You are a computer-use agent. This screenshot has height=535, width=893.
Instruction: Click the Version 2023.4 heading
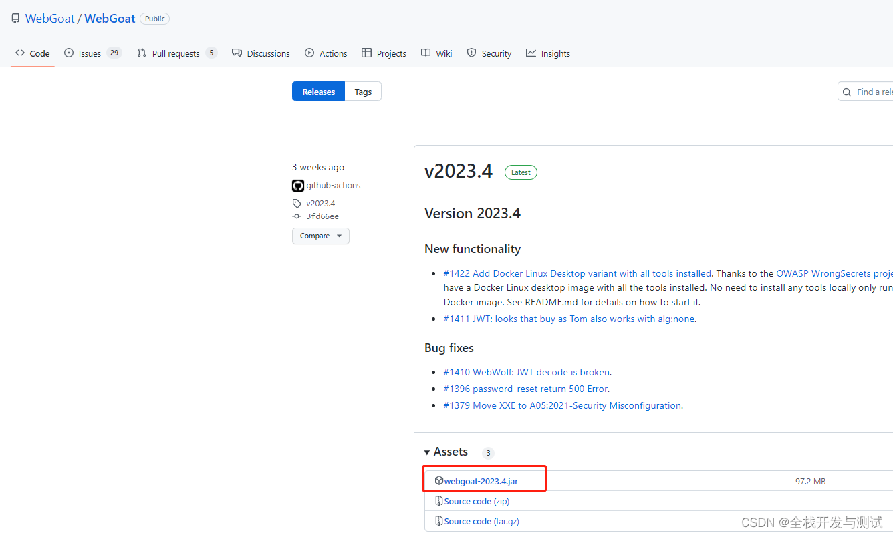473,213
